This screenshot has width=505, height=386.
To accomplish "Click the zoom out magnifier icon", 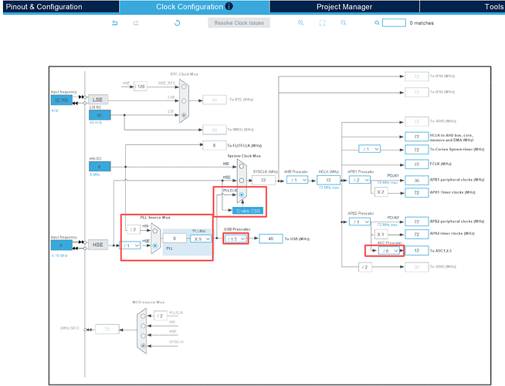I will [344, 23].
